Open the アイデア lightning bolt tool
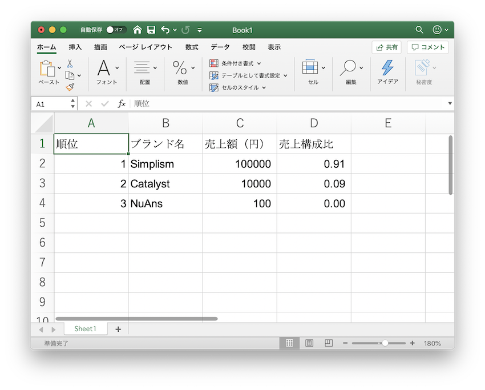Screen dimensions: 485x390 point(387,72)
